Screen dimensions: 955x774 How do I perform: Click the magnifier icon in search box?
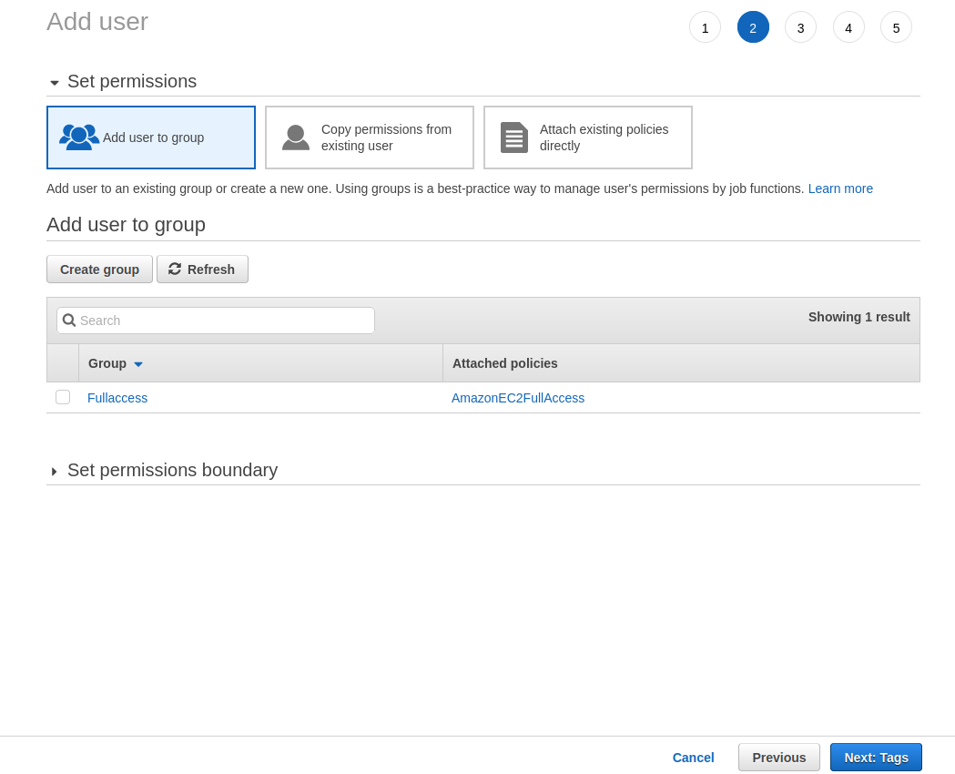[69, 321]
